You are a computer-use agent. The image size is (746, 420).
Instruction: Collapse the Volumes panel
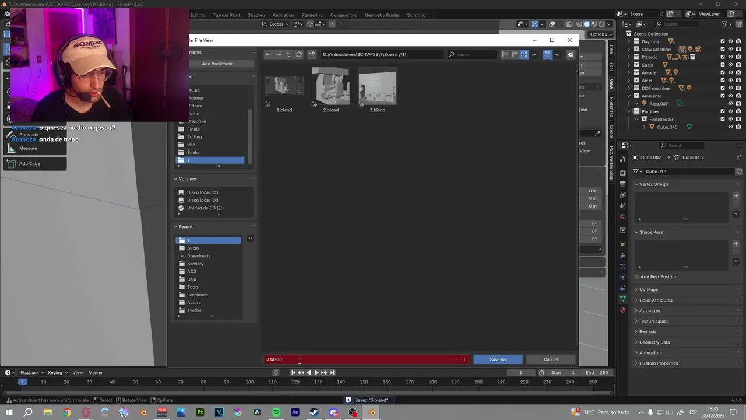tap(175, 179)
